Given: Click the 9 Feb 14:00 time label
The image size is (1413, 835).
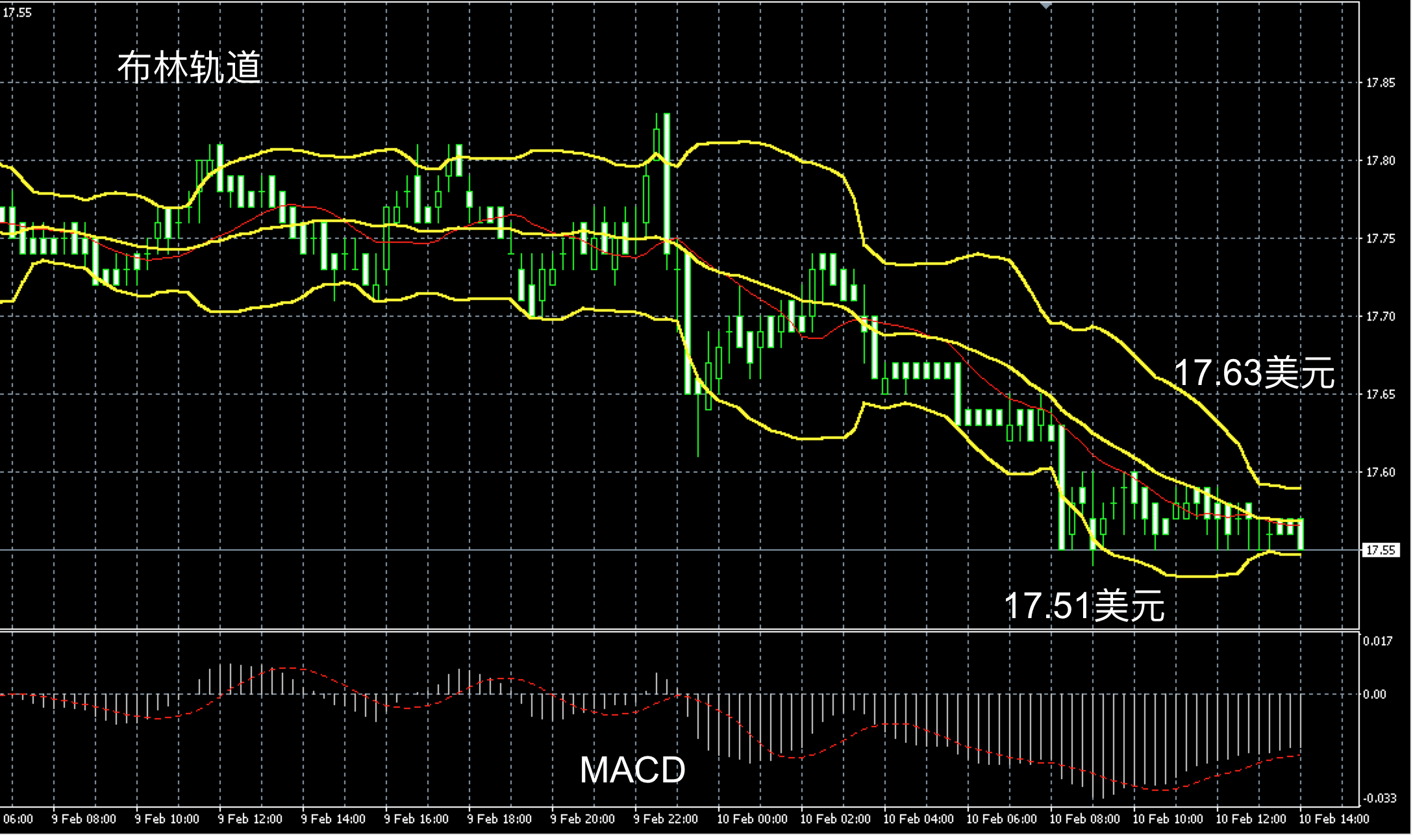Looking at the screenshot, I should point(333,819).
